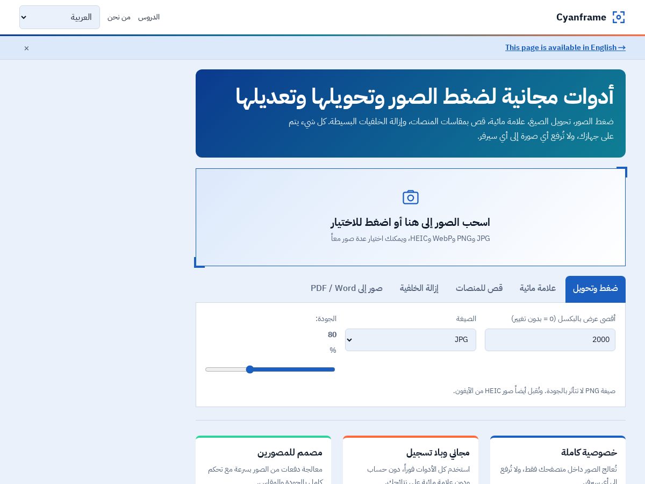Image resolution: width=645 pixels, height=484 pixels.
Task: Open the الدروس nav link
Action: click(149, 17)
